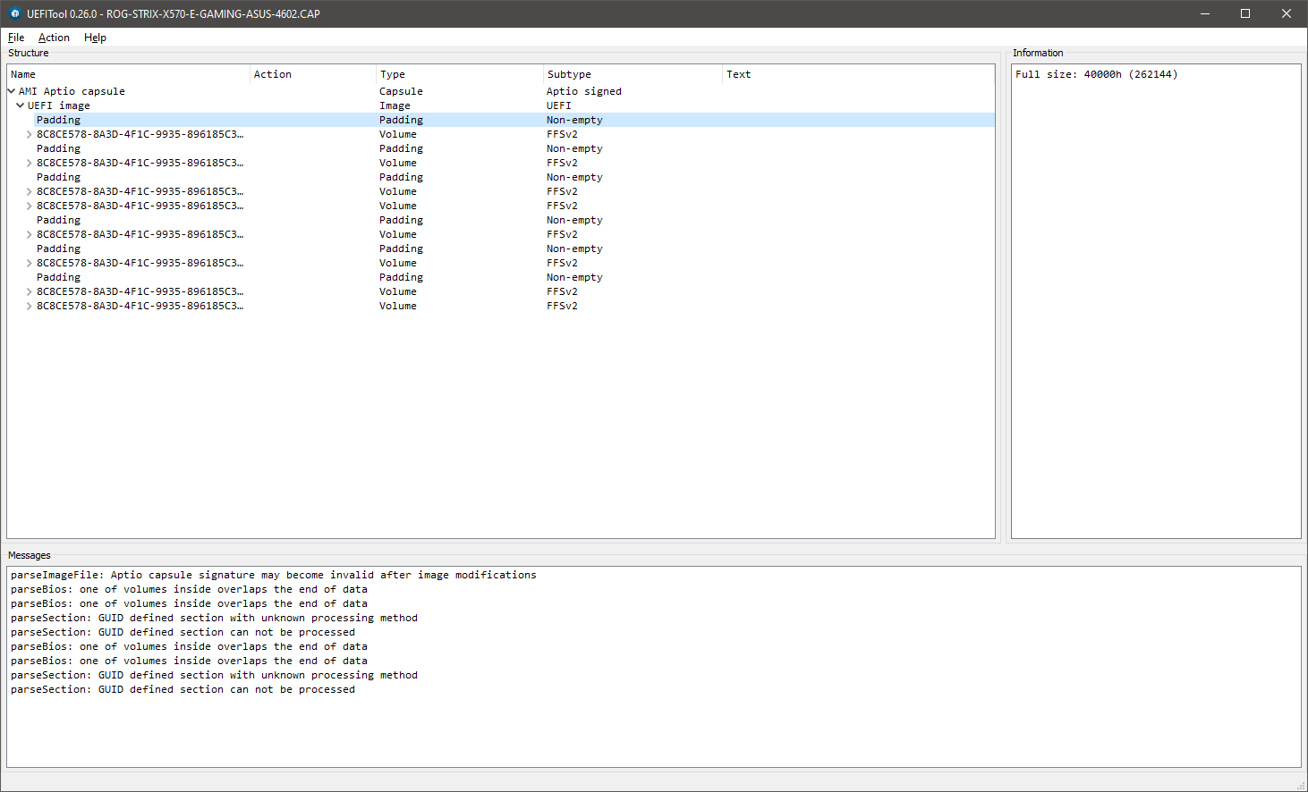Click the Subtype column header
This screenshot has width=1308, height=792.
pos(633,74)
